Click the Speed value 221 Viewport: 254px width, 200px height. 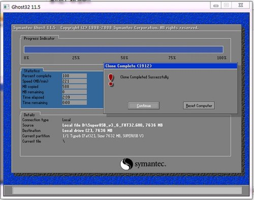pyautogui.click(x=74, y=81)
